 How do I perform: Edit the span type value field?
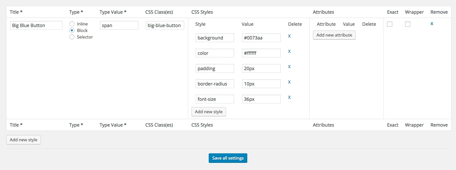tap(119, 25)
